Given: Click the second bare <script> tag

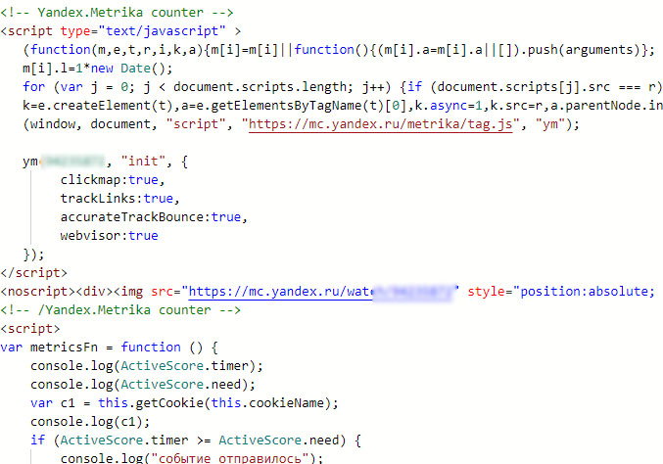Looking at the screenshot, I should [x=30, y=329].
